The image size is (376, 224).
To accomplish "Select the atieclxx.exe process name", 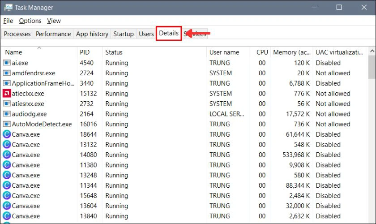I will (28, 93).
